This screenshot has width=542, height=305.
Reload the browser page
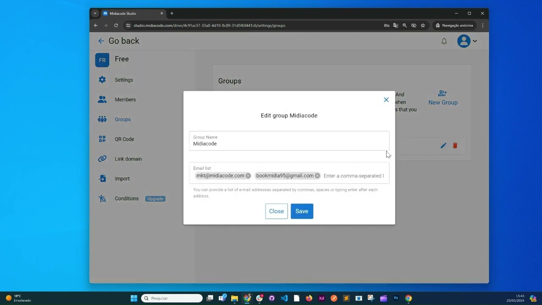click(116, 25)
